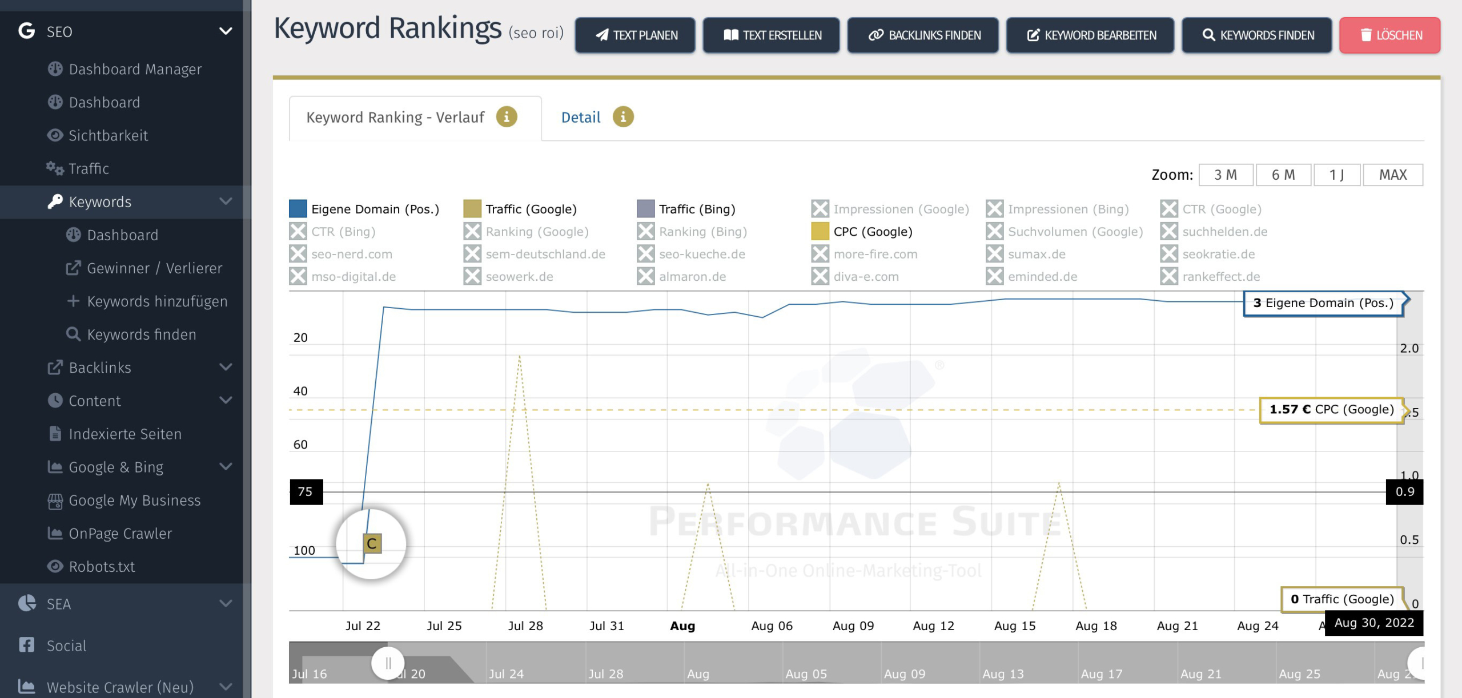Click the Traffic gears icon
This screenshot has width=1462, height=698.
coord(55,168)
